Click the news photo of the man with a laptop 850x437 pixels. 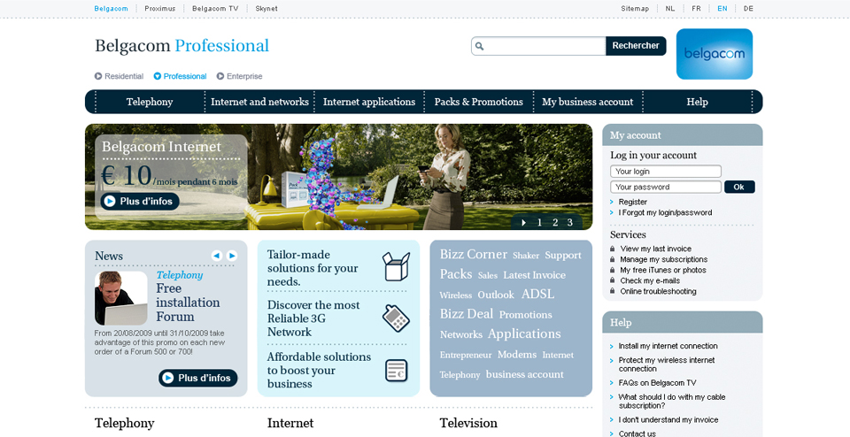[x=121, y=298]
